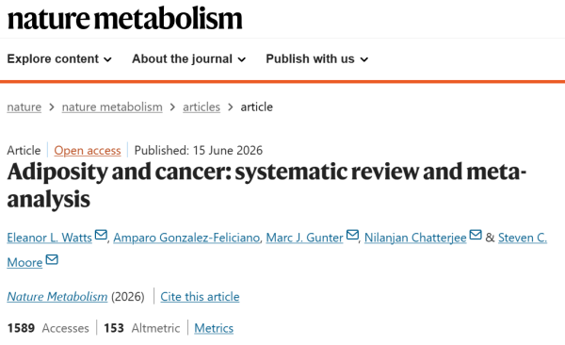This screenshot has height=345, width=565.
Task: Click the mail icon after Nilanjan Chatterjee
Action: coord(476,235)
